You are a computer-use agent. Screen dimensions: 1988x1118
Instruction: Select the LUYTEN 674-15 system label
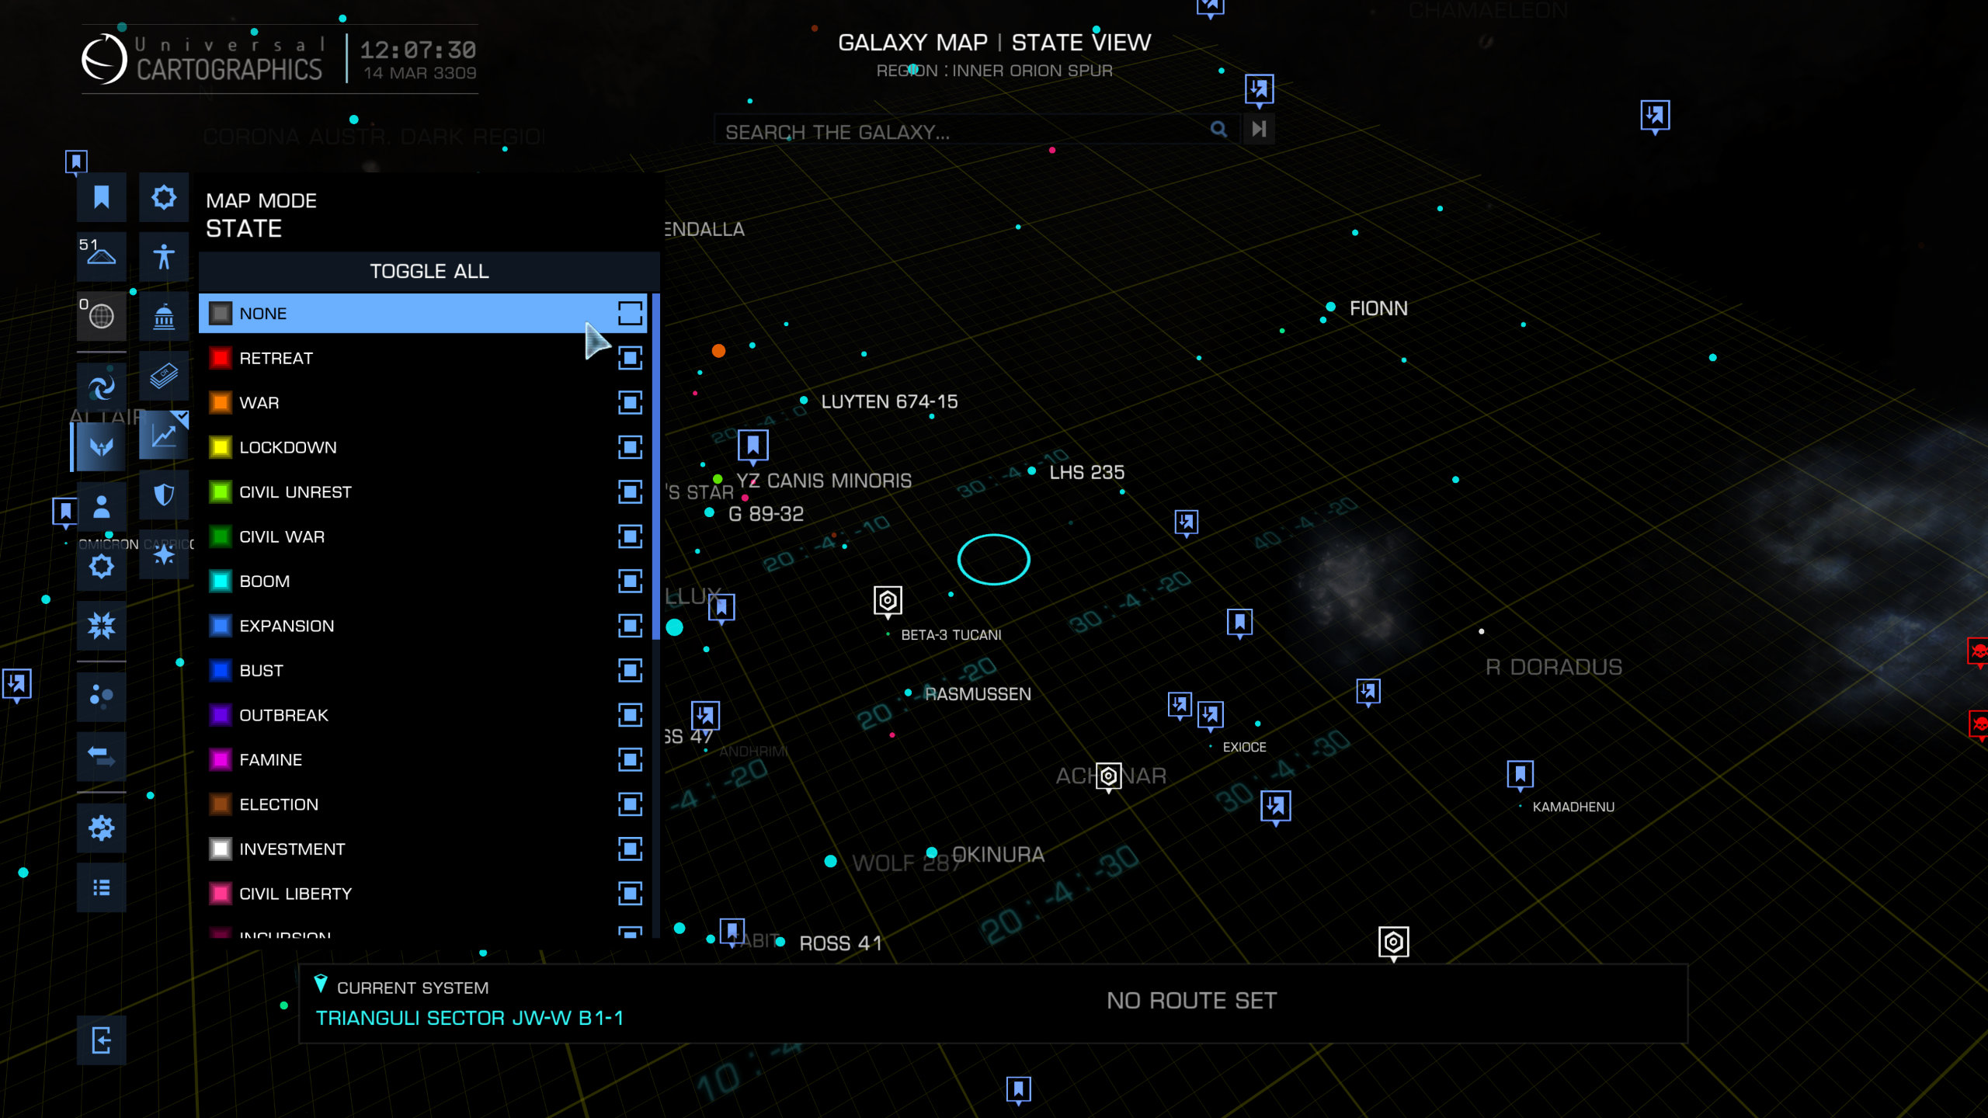889,401
